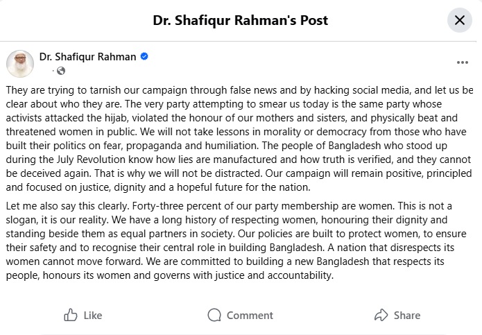Open the Dr. Shafiqur Rahman author name link
Viewport: 482px width, 335px height.
[x=87, y=57]
